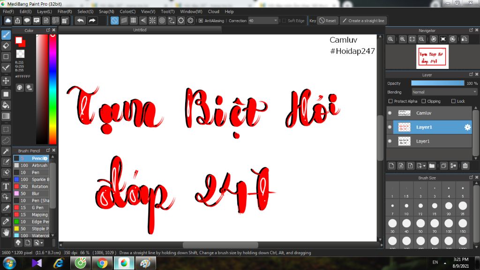
Task: Switch to the Untitled canvas tab
Action: coord(140,30)
